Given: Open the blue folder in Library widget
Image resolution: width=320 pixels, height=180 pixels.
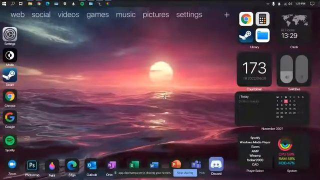Looking at the screenshot, I should 262,35.
